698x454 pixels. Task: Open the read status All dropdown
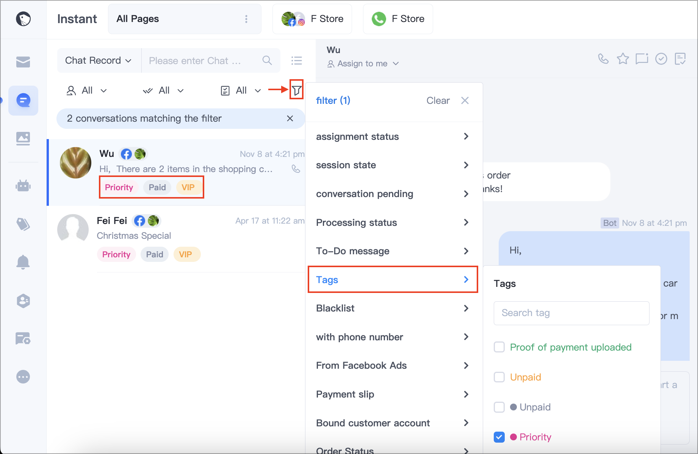tap(163, 90)
